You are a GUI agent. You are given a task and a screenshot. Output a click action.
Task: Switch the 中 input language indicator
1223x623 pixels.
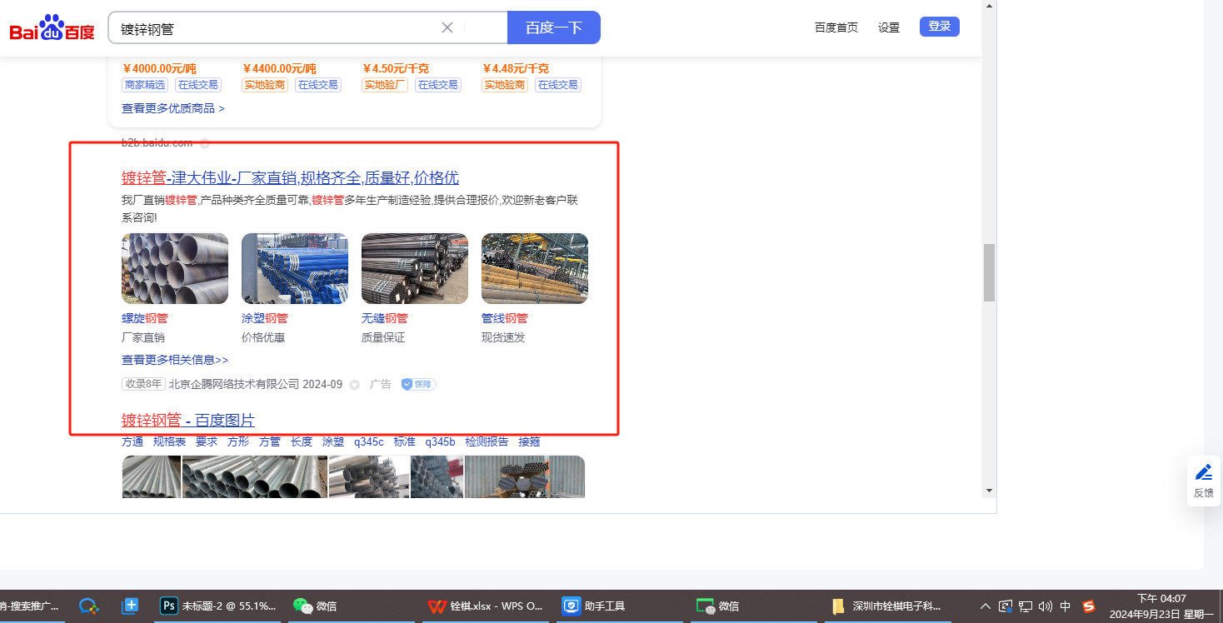(x=1066, y=606)
